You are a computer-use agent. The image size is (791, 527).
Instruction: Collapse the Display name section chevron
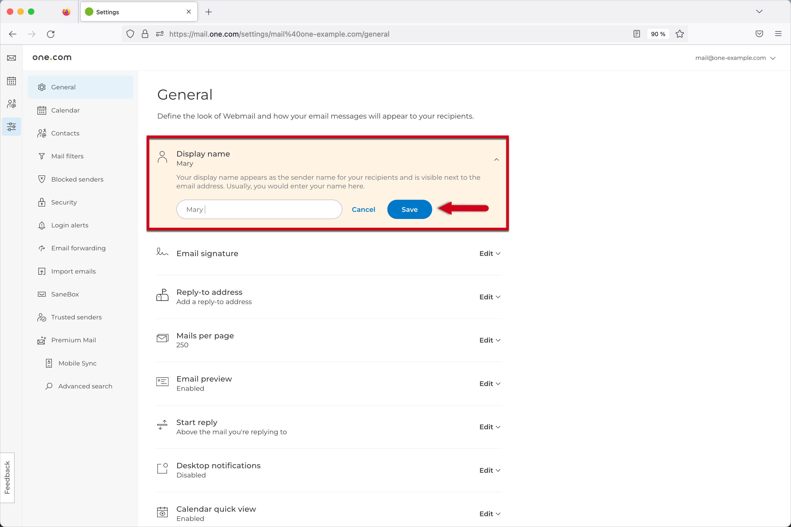click(496, 160)
